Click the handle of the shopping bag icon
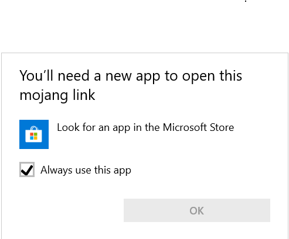 (34, 129)
